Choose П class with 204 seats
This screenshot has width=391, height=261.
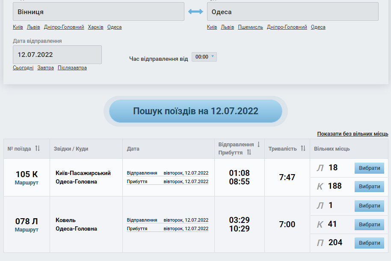coord(369,243)
